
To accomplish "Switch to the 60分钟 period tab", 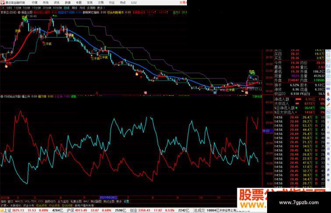I will coord(57,8).
